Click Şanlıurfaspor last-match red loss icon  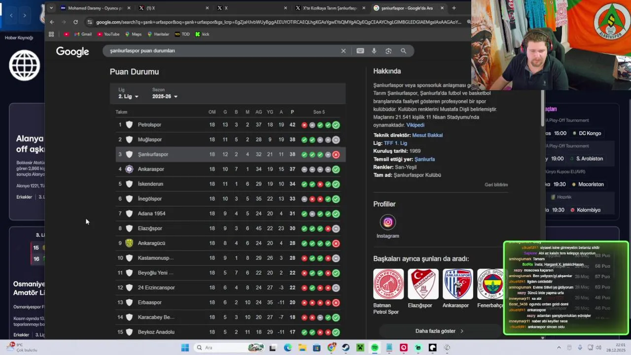(336, 155)
